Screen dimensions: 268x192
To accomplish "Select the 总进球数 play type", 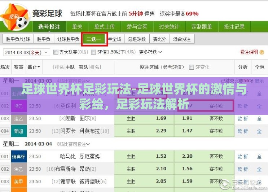I will tap(137, 39).
